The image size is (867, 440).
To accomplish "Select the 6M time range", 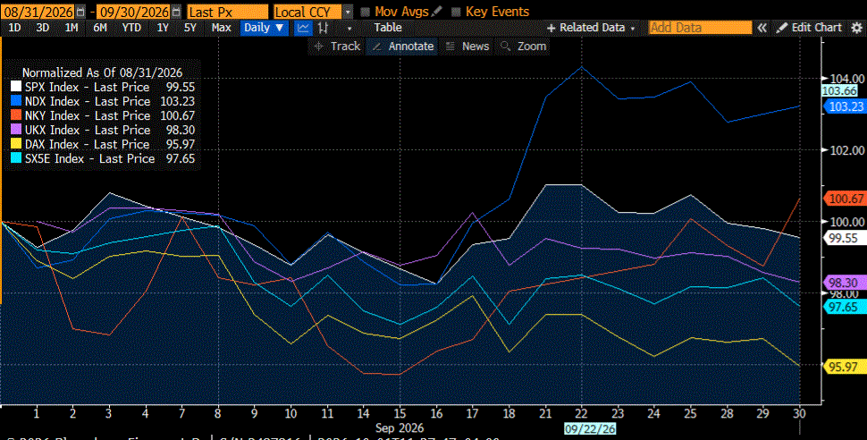I will (x=100, y=28).
